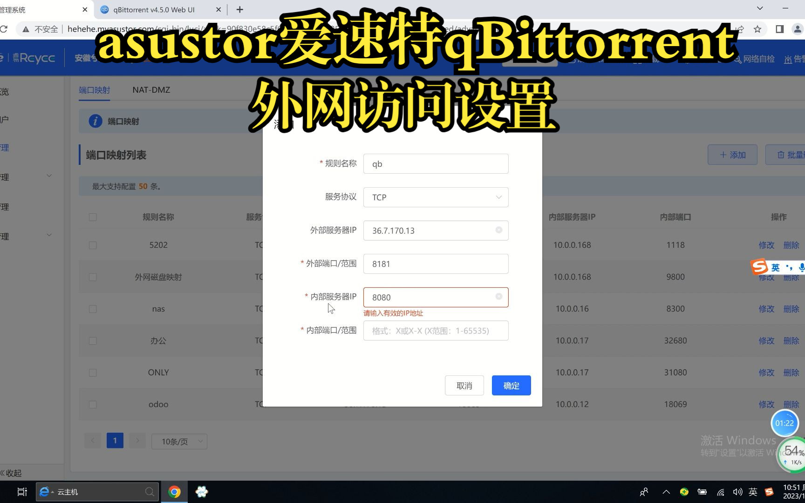Open the 10条/页 page size dropdown
The width and height of the screenshot is (805, 503).
pos(179,442)
